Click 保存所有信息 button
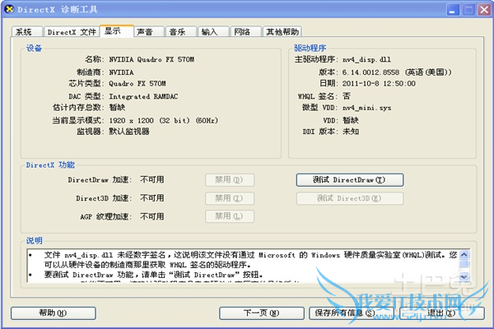 coord(352,313)
